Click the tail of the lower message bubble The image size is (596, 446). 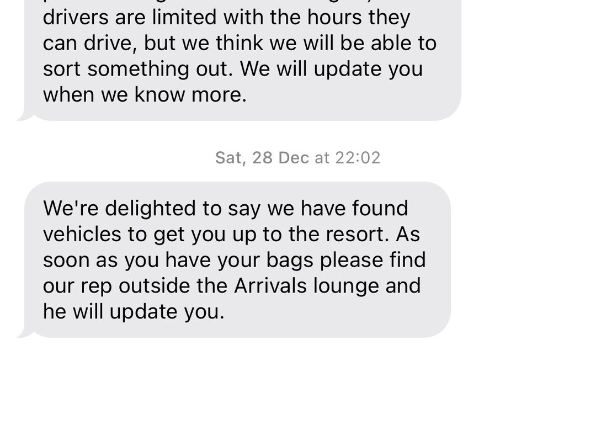tap(24, 333)
